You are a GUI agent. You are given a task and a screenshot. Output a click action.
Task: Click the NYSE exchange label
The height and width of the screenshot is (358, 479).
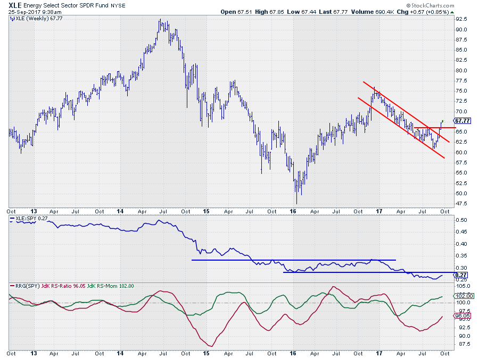pos(118,6)
